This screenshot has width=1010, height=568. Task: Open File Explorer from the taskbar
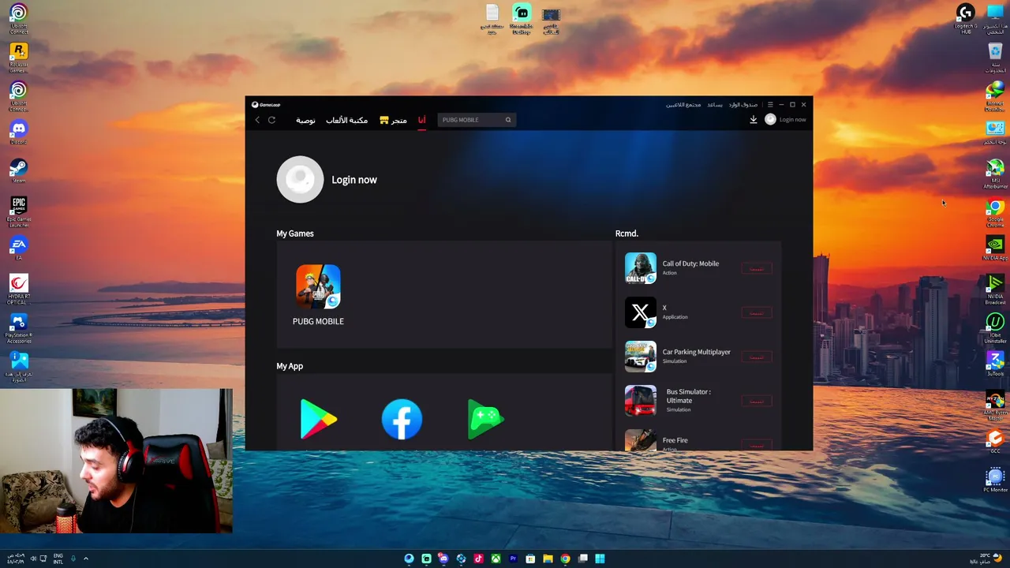pyautogui.click(x=548, y=559)
